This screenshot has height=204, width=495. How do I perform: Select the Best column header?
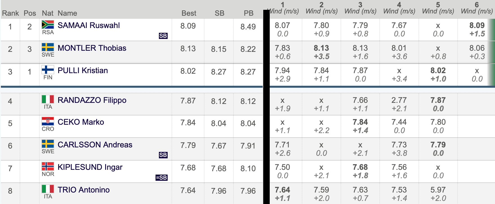pyautogui.click(x=189, y=13)
